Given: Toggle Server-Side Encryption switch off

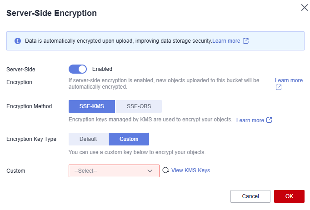Looking at the screenshot, I should click(x=78, y=69).
